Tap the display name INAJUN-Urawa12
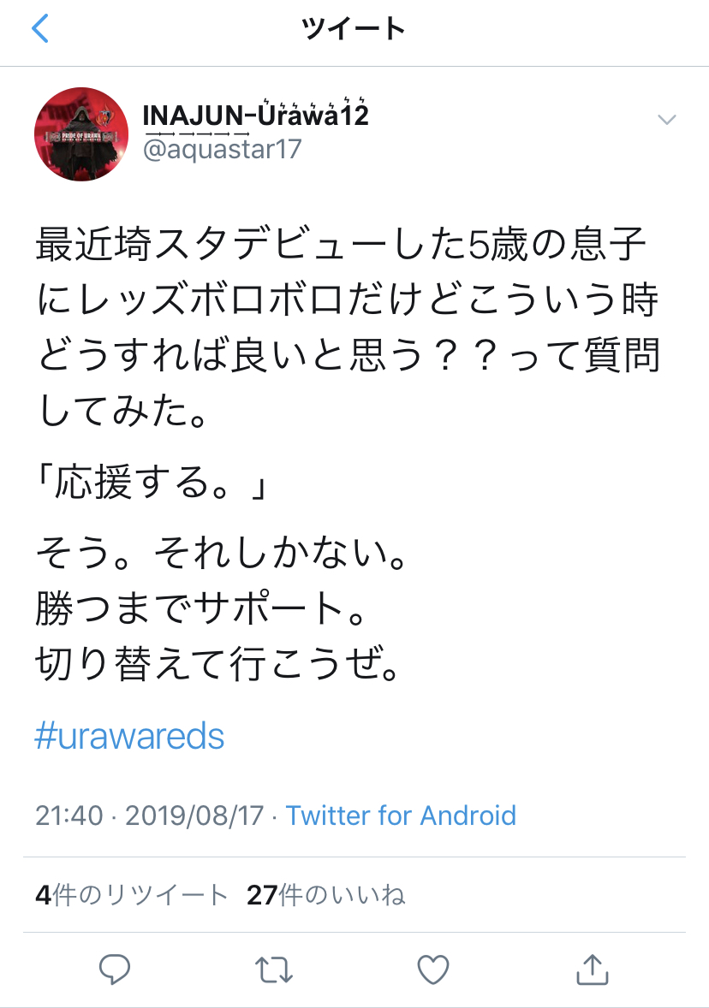The image size is (709, 1008). [x=255, y=116]
